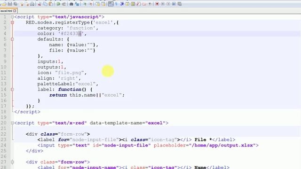This screenshot has height=169, width=301.
Task: Copy selection using the Copy icon
Action: (x=45, y=4)
